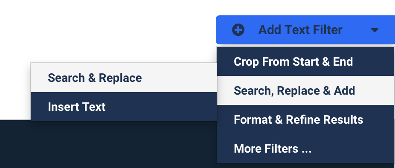395x168 pixels.
Task: Select Crop From Start & End
Action: [x=305, y=61]
